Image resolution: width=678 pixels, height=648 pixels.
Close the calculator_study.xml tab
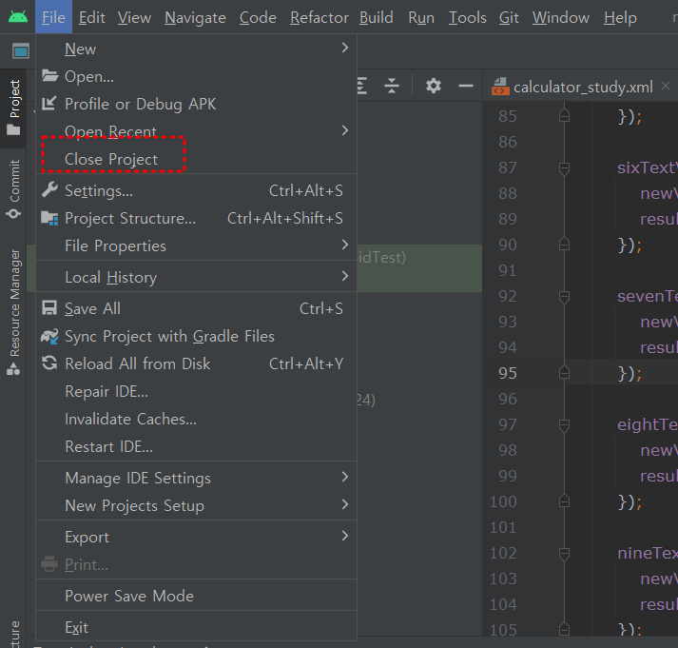(666, 86)
